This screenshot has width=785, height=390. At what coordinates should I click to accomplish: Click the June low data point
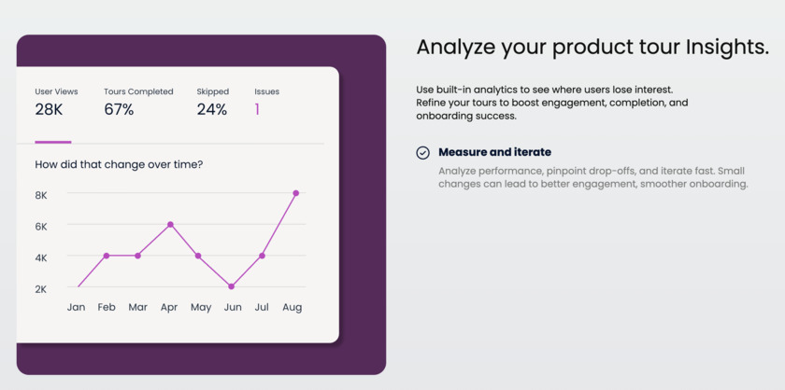pyautogui.click(x=231, y=286)
